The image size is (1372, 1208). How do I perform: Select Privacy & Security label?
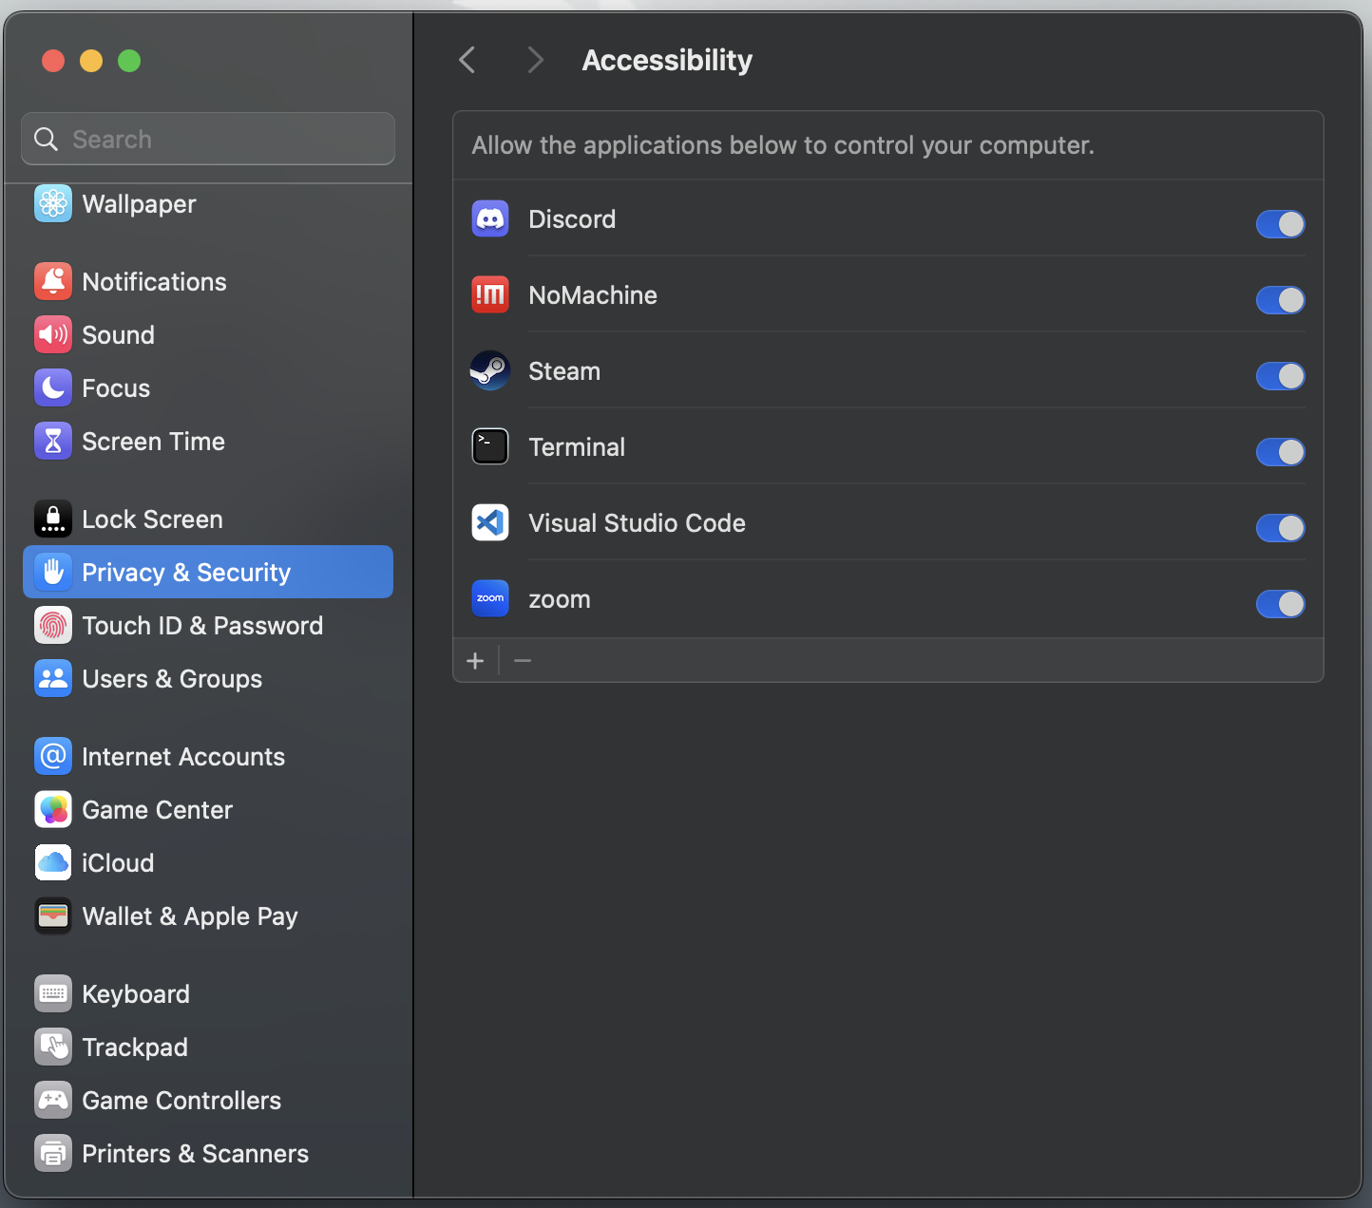click(x=186, y=573)
